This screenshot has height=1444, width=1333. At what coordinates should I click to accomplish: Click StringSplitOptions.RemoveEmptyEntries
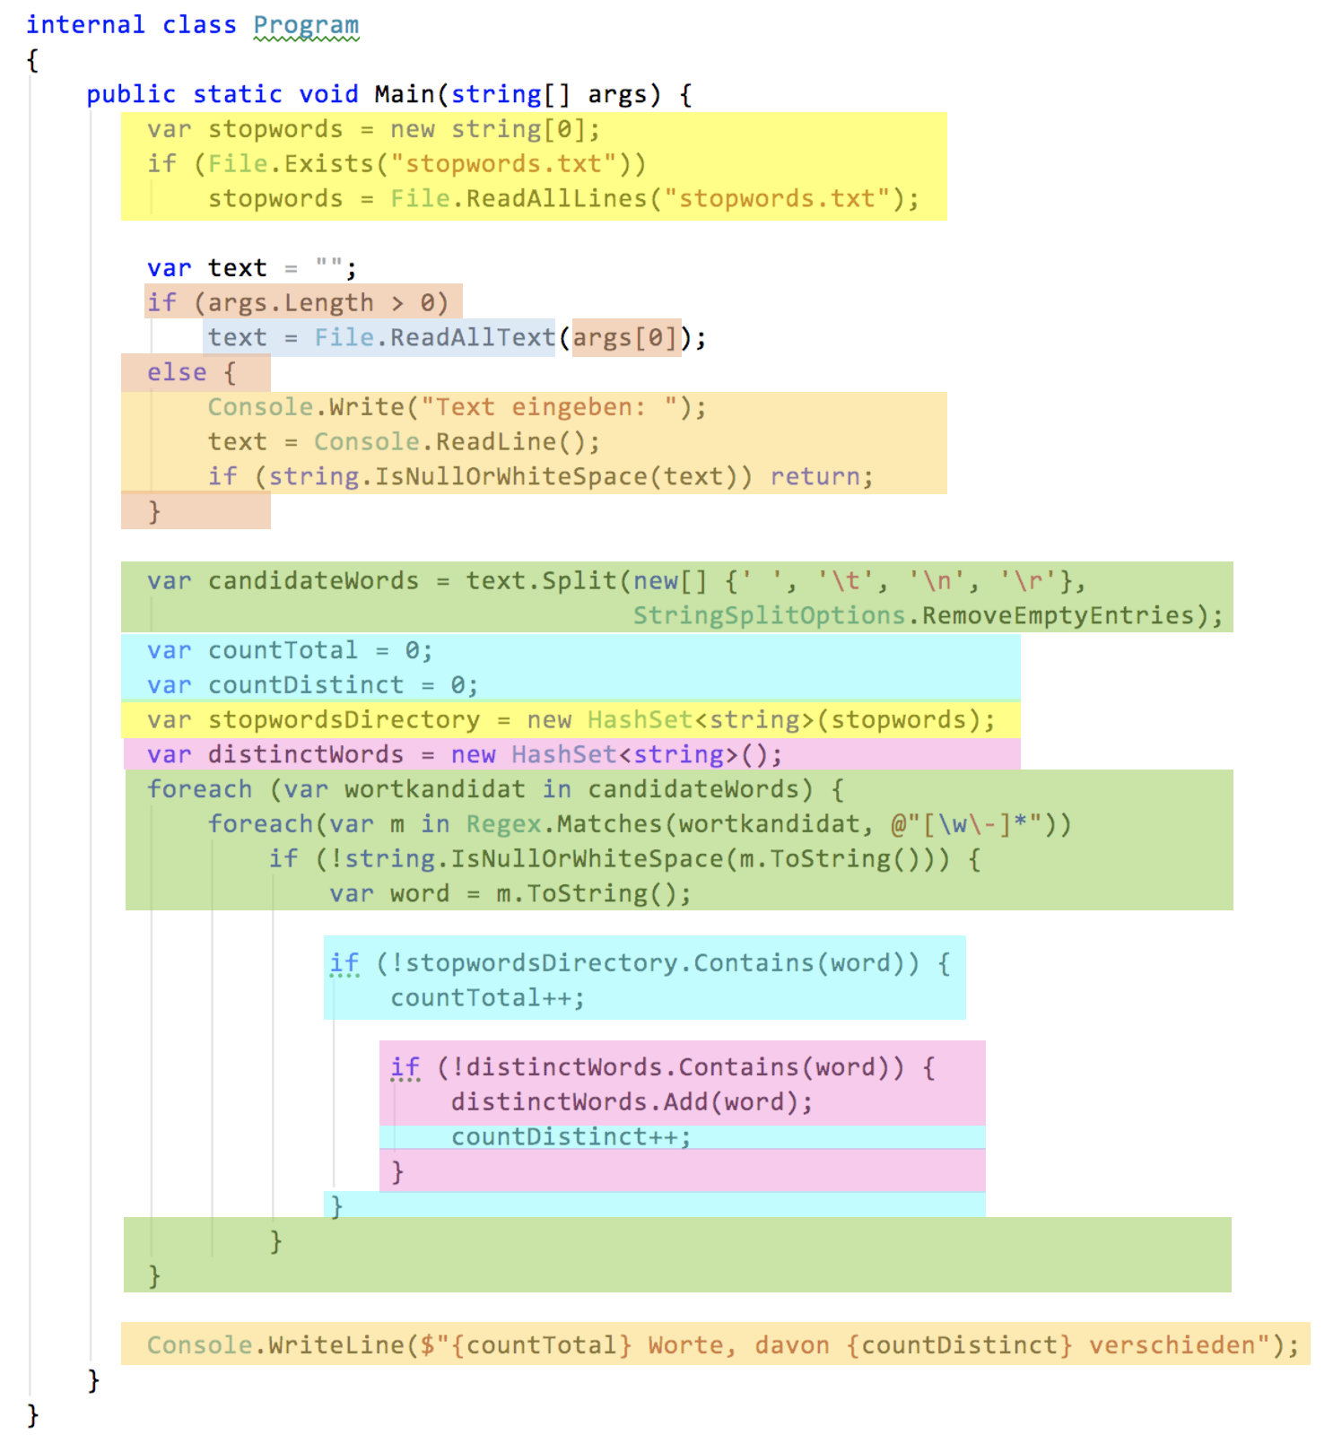coord(927,615)
